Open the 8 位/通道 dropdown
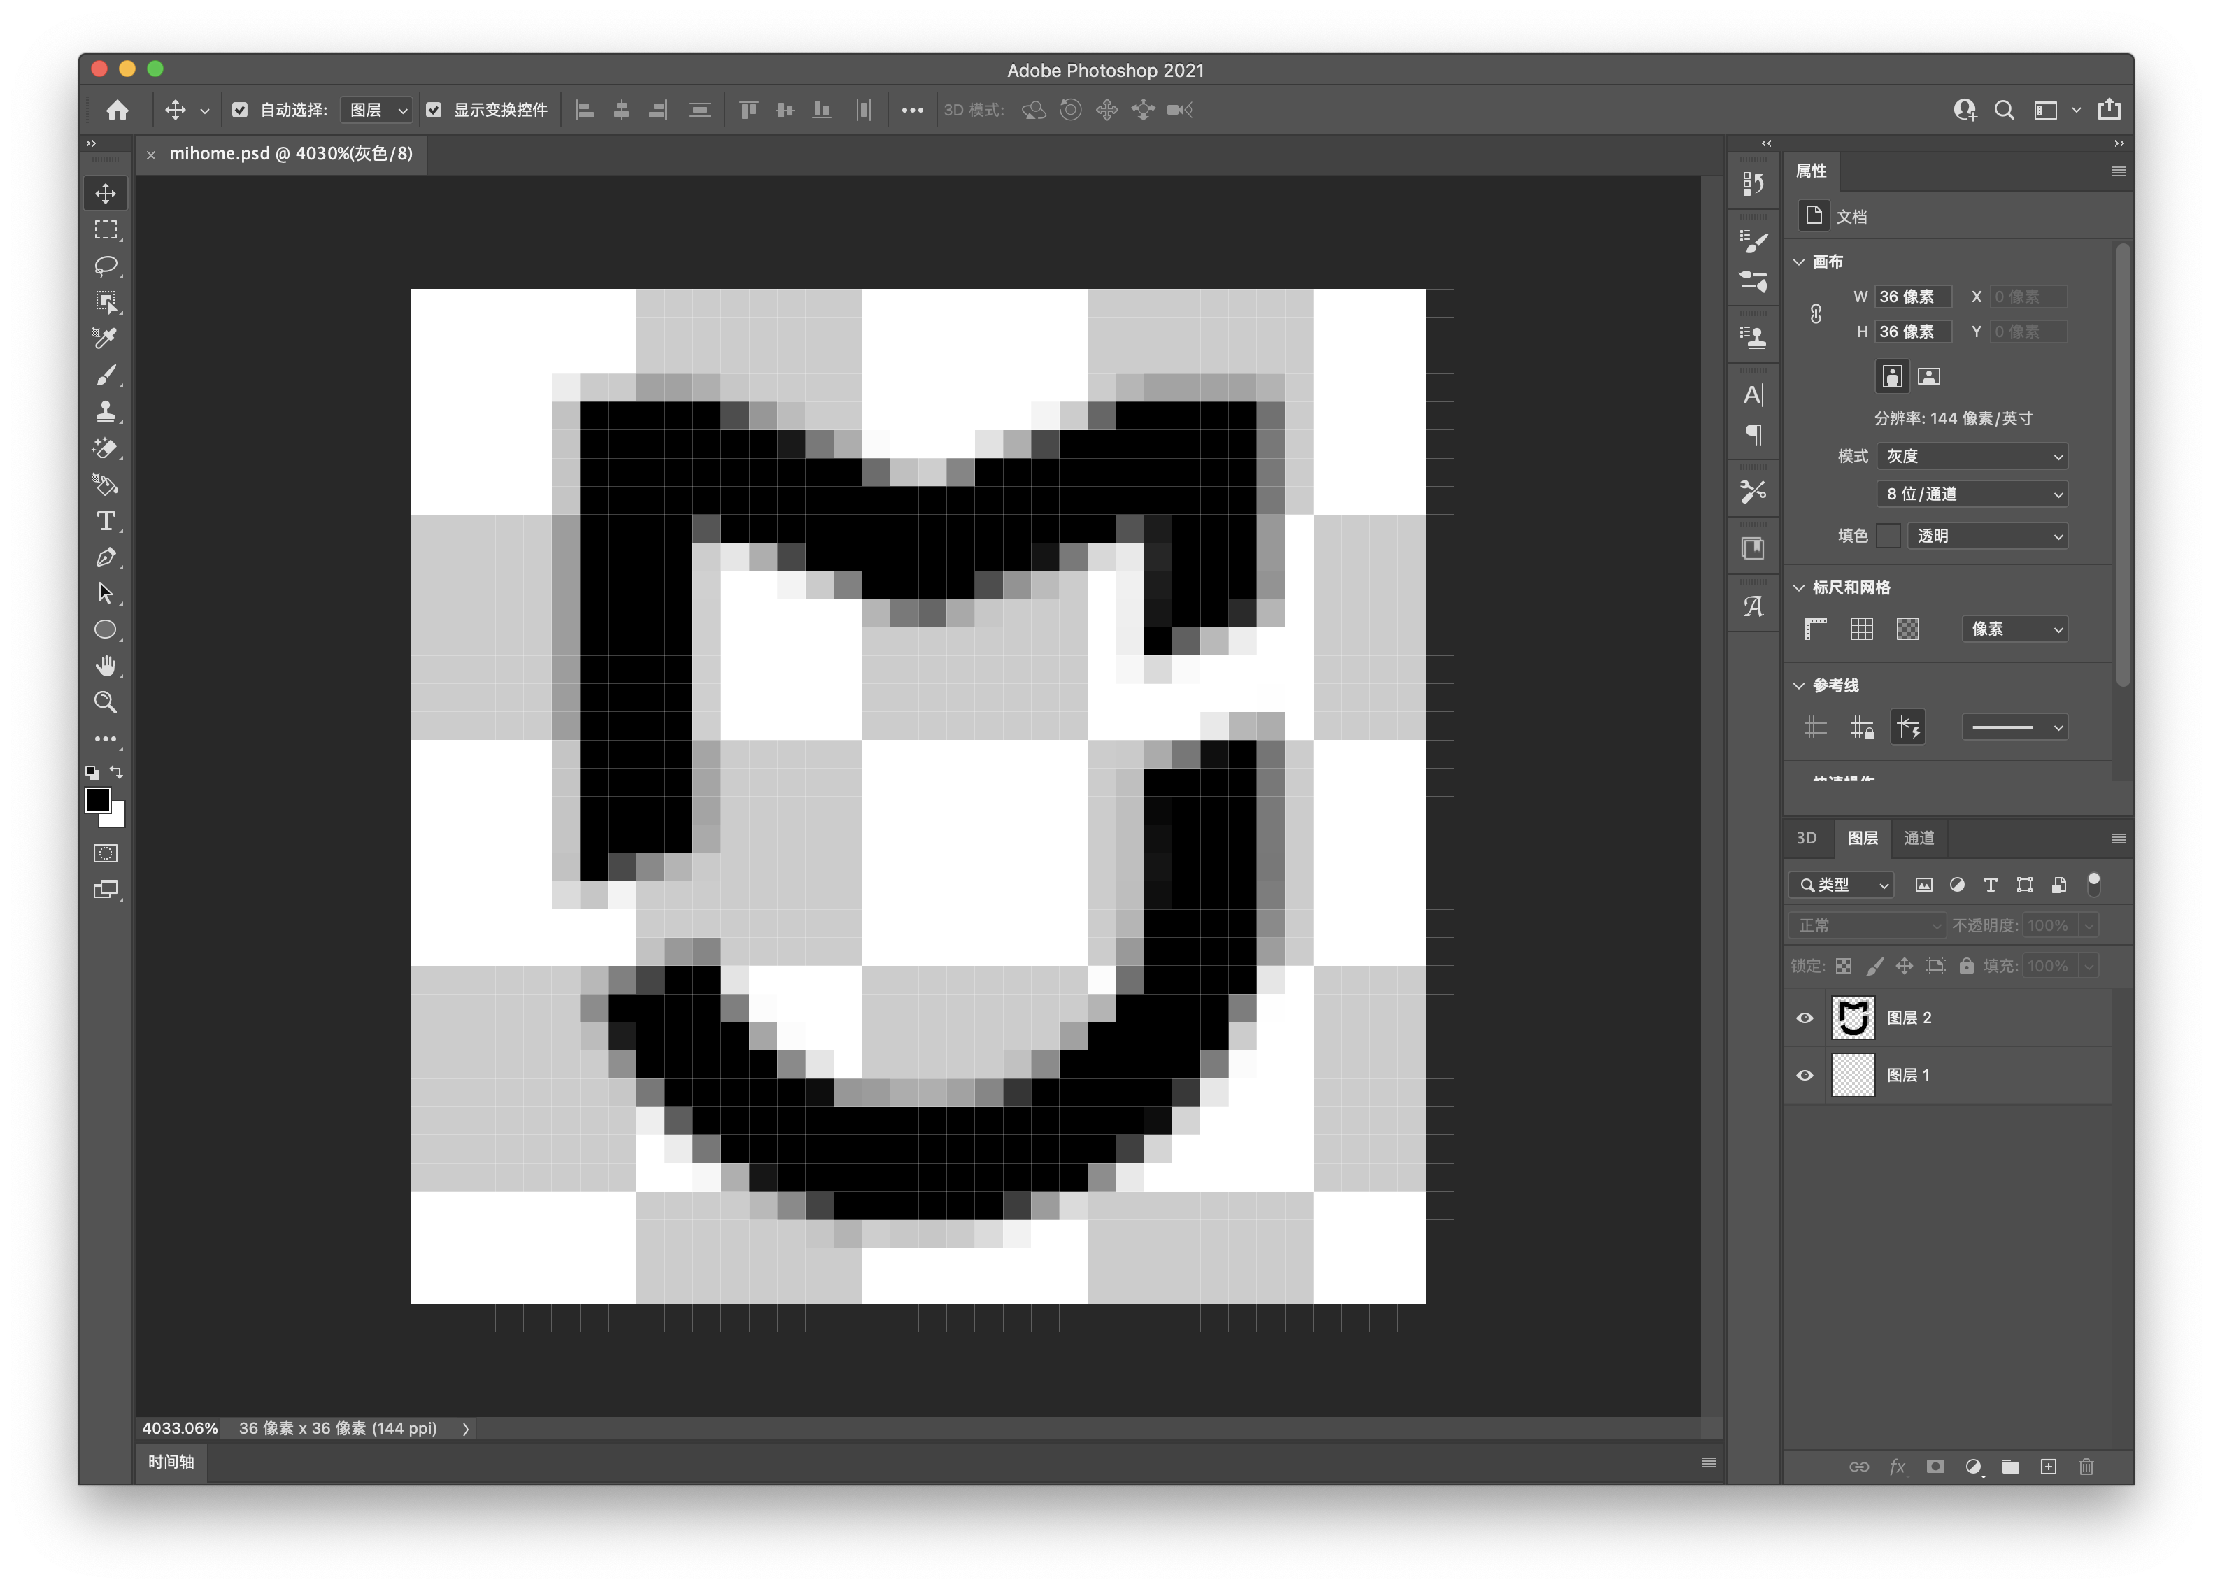This screenshot has height=1589, width=2213. coord(1972,494)
